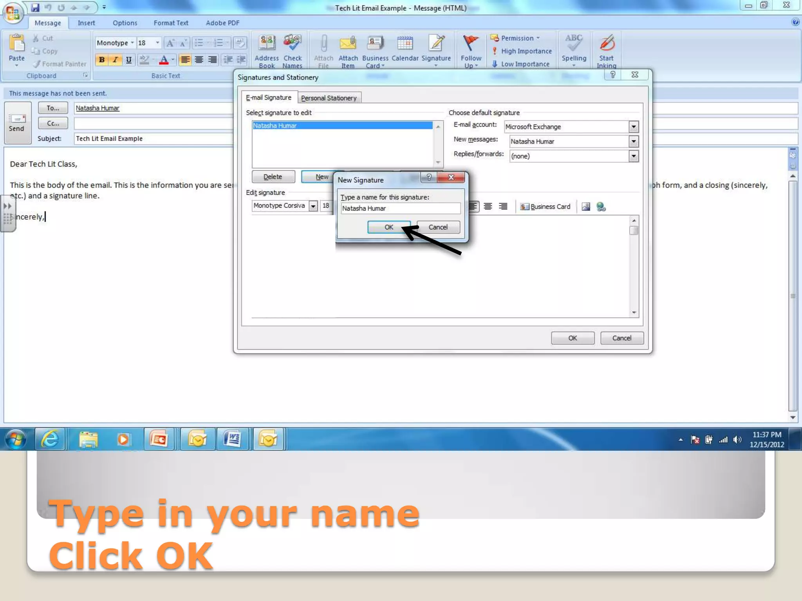Click the To... button
802x601 pixels.
tap(53, 108)
